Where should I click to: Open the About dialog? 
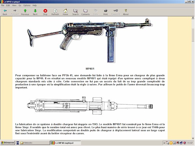coord(126,12)
